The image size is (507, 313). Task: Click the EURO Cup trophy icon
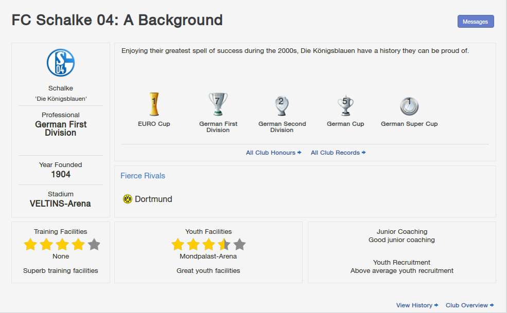click(x=154, y=104)
